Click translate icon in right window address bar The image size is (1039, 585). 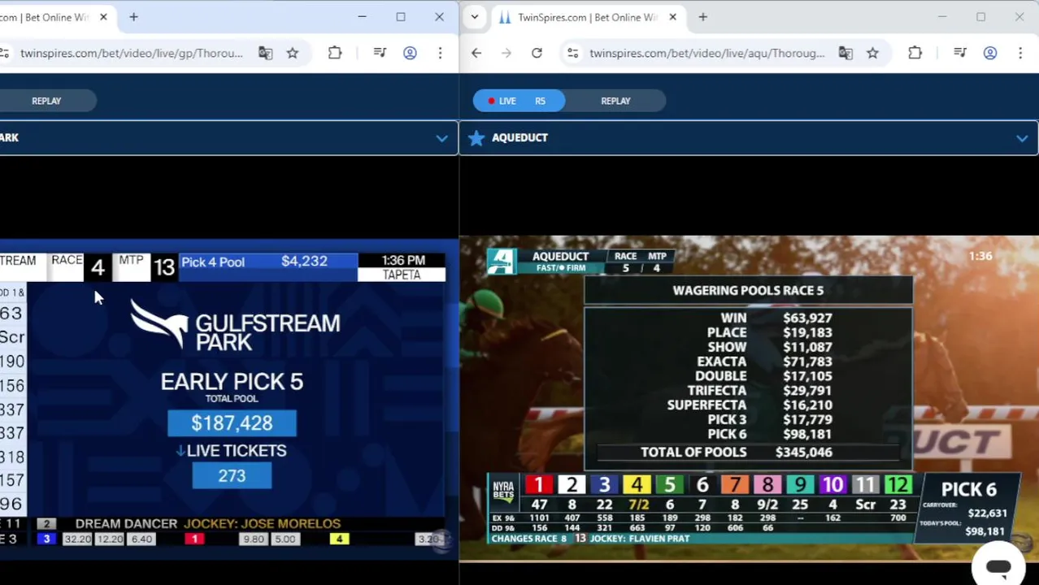tap(846, 53)
